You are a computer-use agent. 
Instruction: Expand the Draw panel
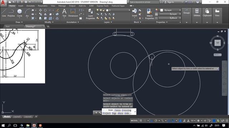click(x=19, y=22)
